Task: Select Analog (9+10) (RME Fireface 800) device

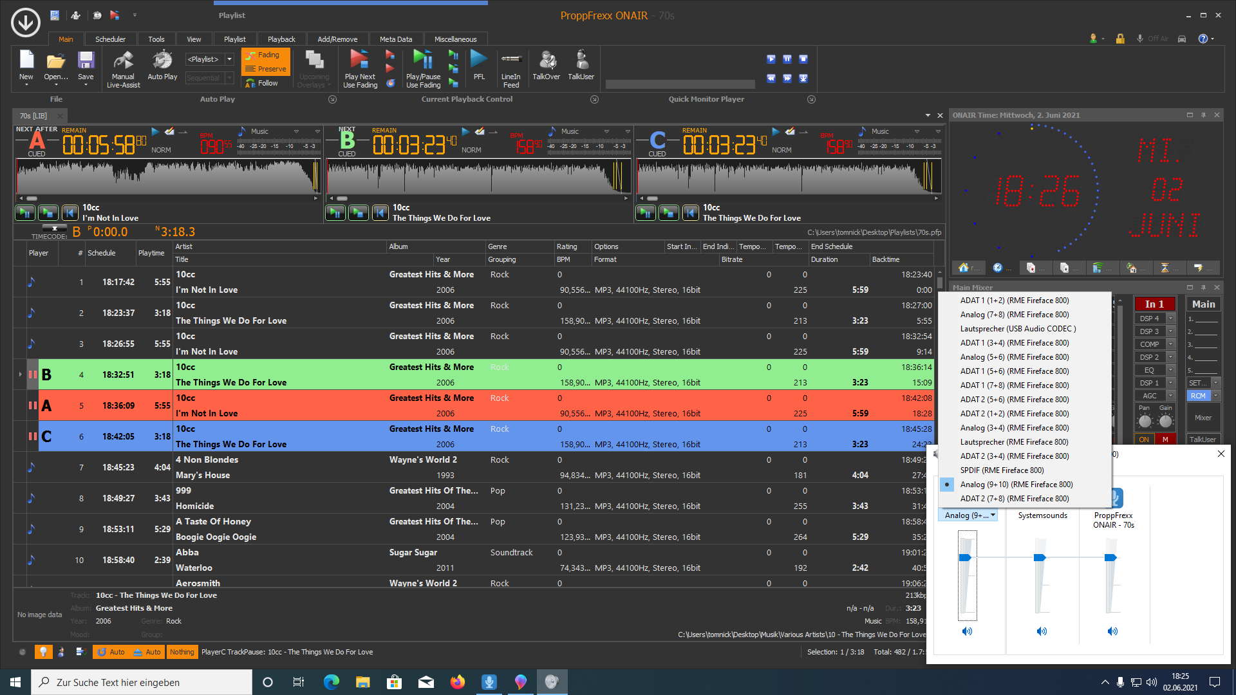Action: pyautogui.click(x=1016, y=485)
